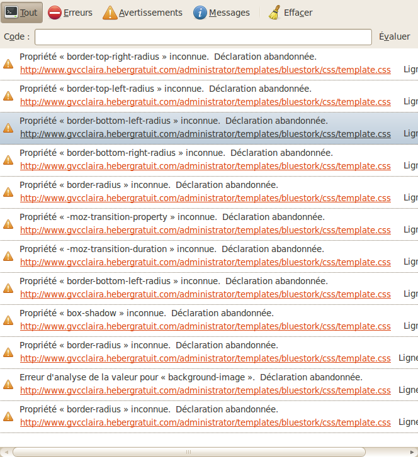Open template.css link under border-top-left-radius warning
418x457 pixels.
[x=205, y=102]
